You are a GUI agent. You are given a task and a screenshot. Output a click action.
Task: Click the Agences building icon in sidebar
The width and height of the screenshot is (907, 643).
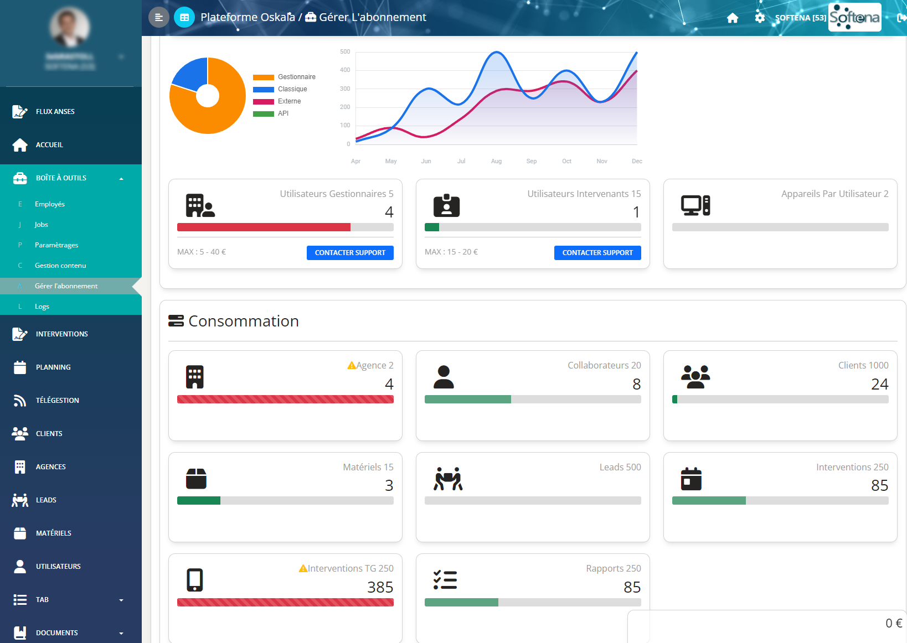tap(20, 467)
